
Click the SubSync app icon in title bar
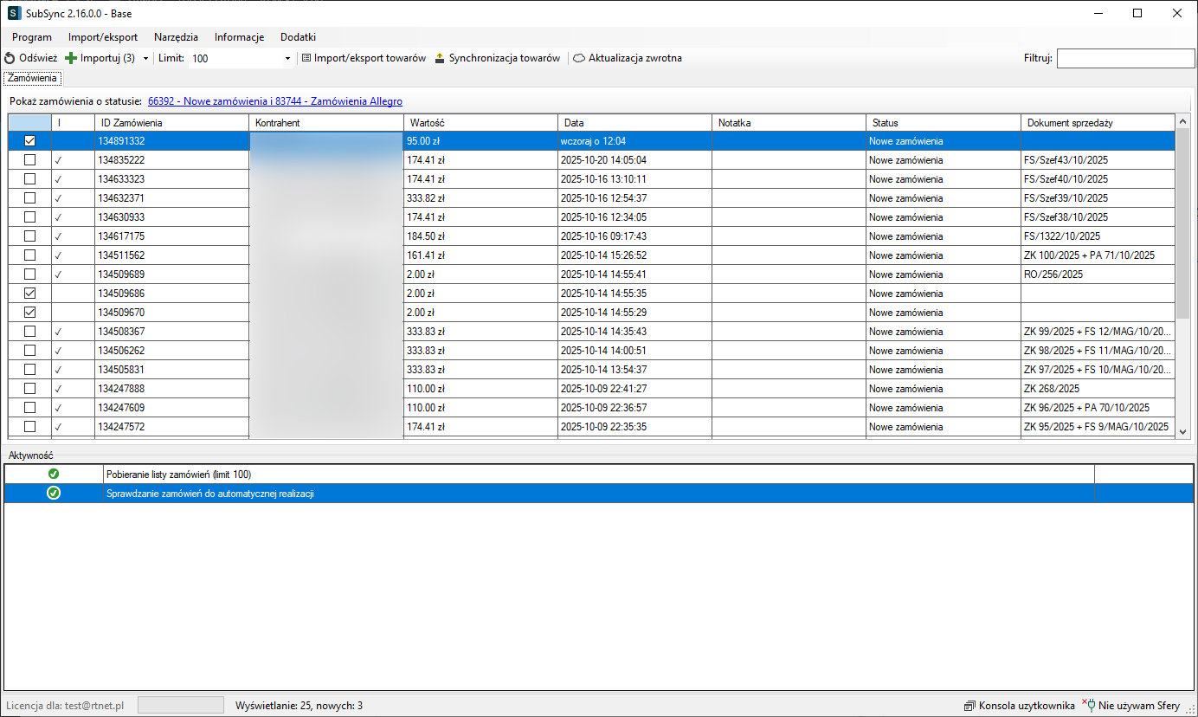point(14,13)
